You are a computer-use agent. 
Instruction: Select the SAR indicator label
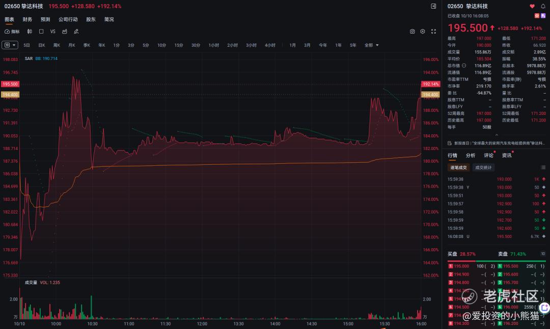click(29, 58)
